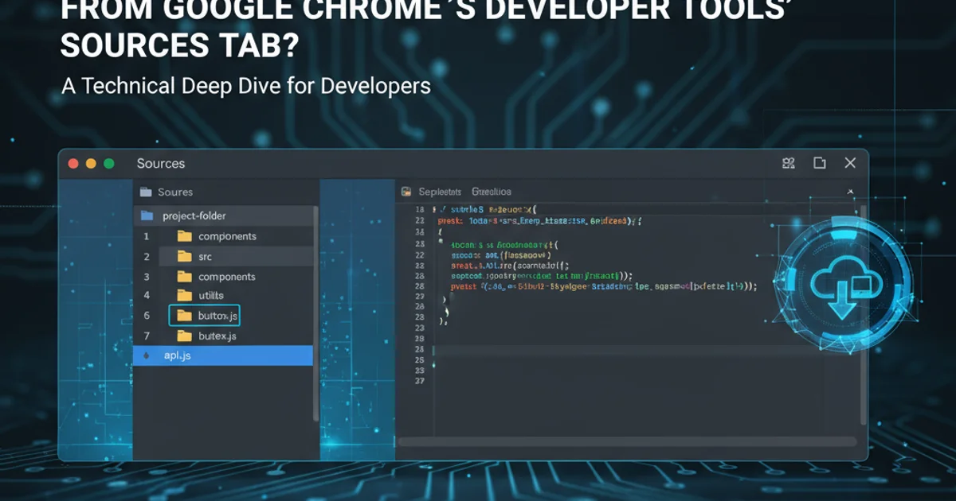Click the small caret at editor tab bar right
The height and width of the screenshot is (501, 956).
pyautogui.click(x=850, y=192)
